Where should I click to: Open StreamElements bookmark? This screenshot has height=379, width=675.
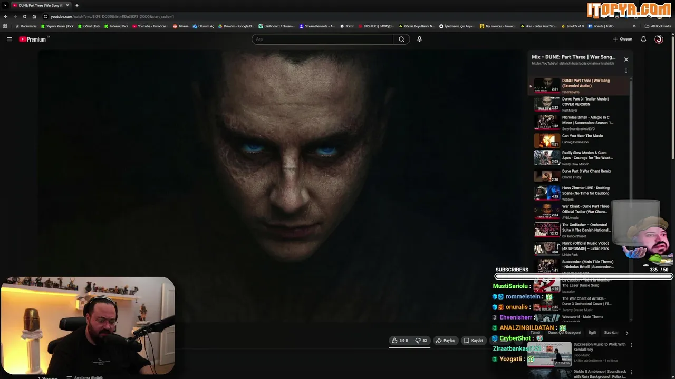[x=317, y=26]
